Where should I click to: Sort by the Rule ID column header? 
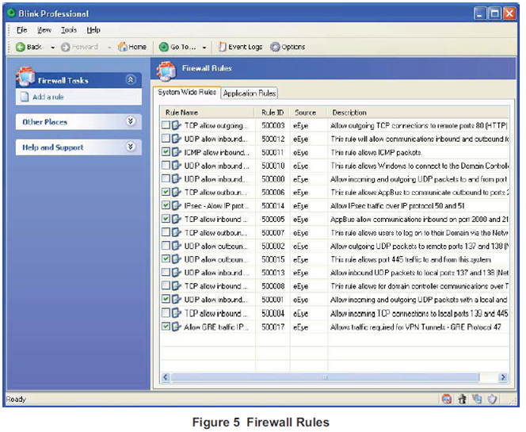pyautogui.click(x=273, y=113)
